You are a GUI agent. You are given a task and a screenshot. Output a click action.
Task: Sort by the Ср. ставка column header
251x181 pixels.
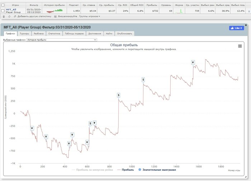point(89,5)
